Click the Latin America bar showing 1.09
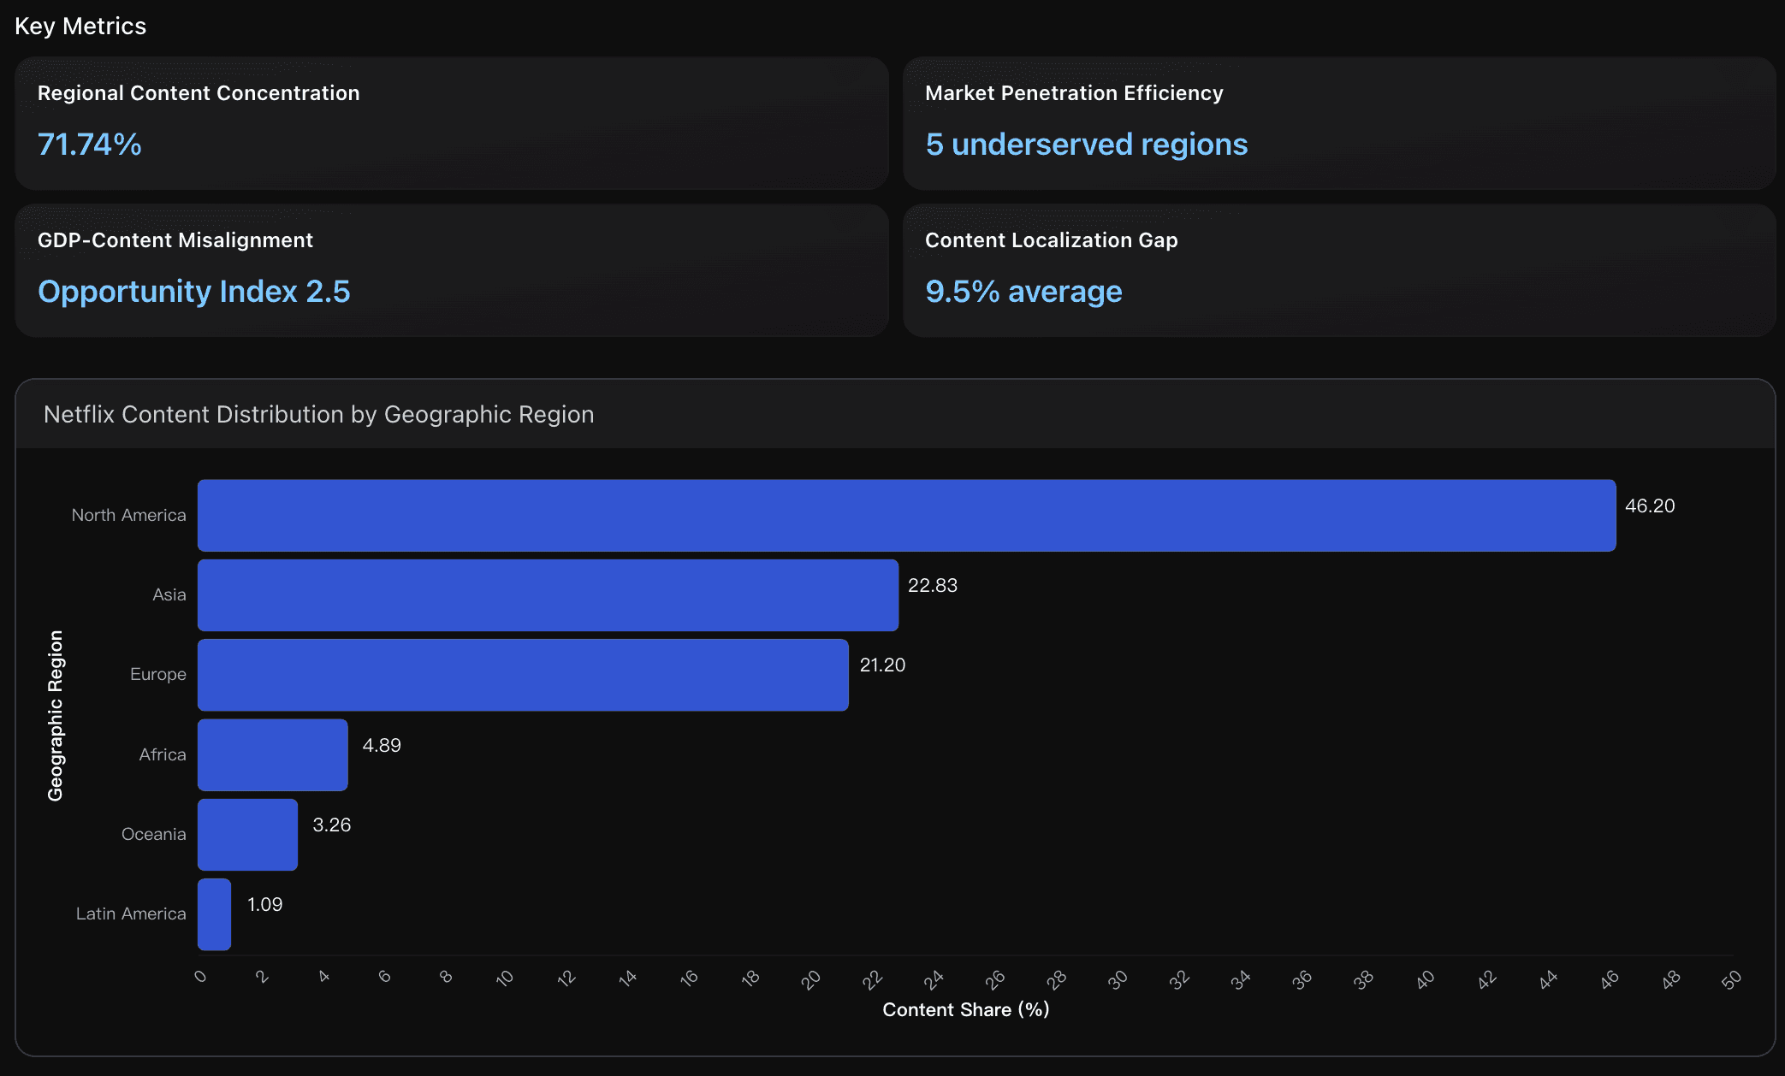The image size is (1785, 1076). click(x=213, y=913)
